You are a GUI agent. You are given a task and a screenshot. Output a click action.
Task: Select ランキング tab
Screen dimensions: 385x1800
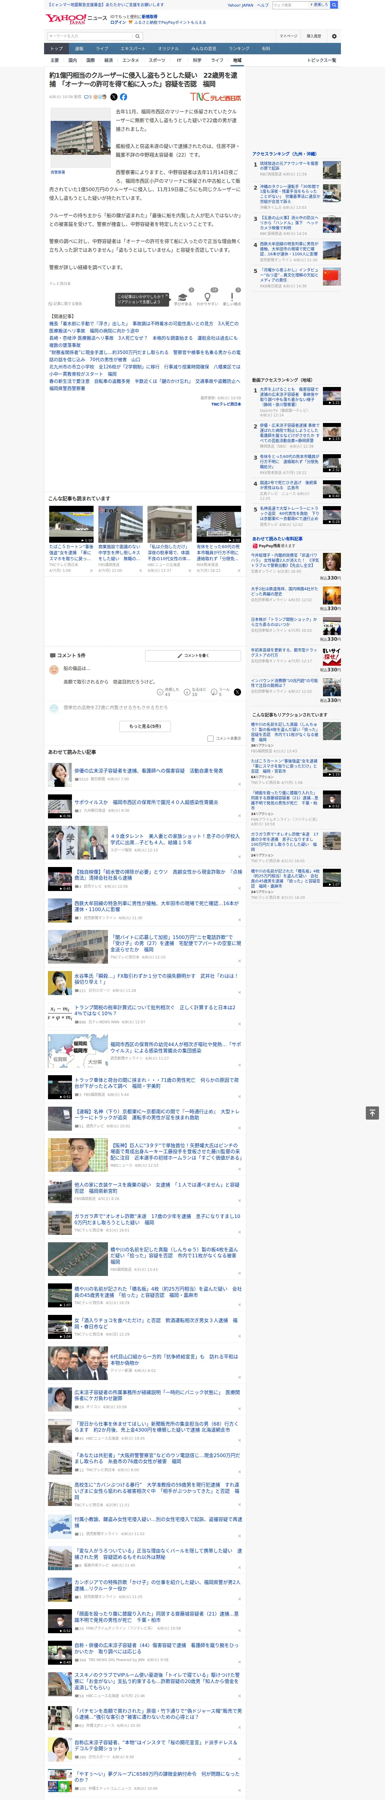(239, 49)
